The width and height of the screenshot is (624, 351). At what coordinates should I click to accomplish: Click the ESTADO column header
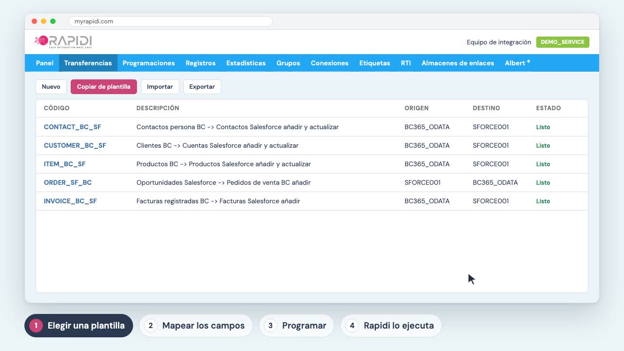[x=548, y=108]
